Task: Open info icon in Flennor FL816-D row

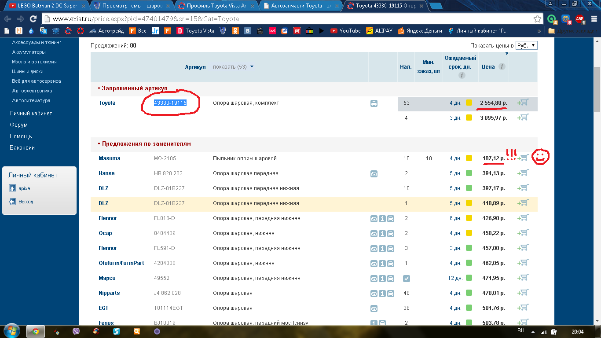Action: [382, 219]
